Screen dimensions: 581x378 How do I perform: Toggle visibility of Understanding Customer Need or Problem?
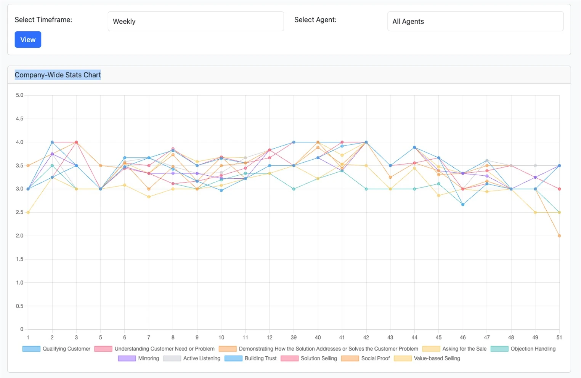[x=103, y=349]
